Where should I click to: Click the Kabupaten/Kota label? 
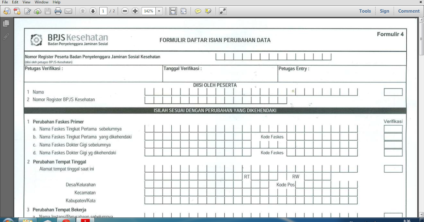point(81,201)
